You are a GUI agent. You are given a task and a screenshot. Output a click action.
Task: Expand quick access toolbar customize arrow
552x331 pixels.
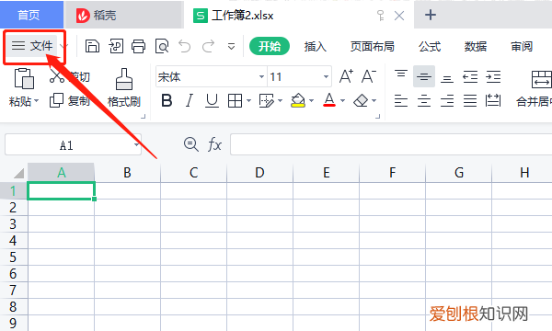tap(231, 46)
